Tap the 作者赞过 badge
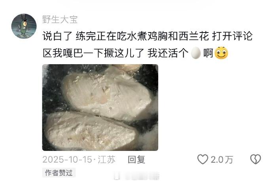This screenshot has width=273, height=183. coord(59,173)
